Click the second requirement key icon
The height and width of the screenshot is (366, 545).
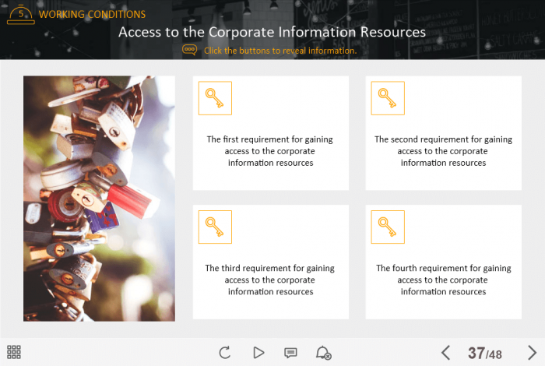(388, 98)
